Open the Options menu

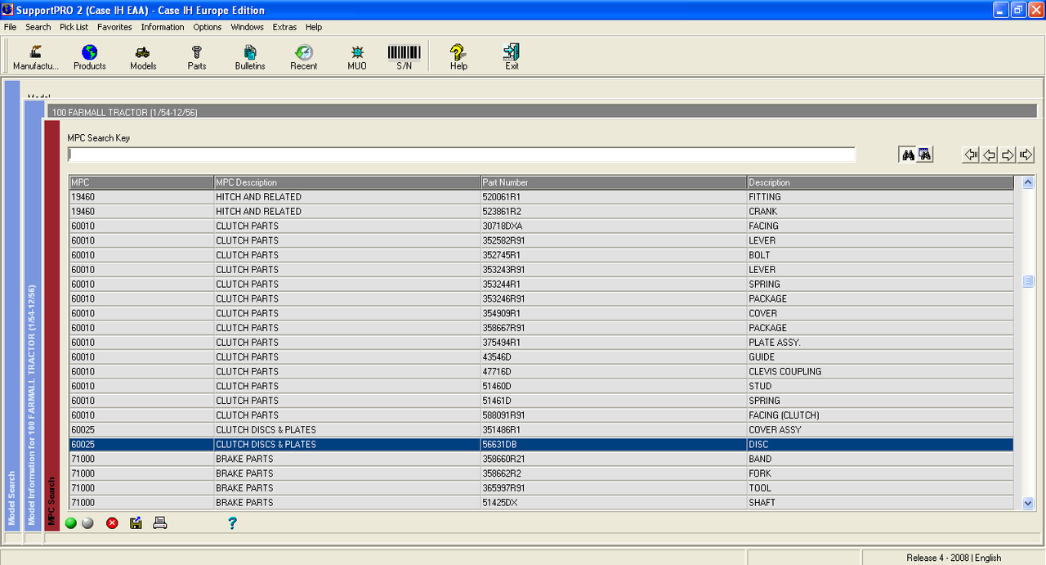pos(208,27)
